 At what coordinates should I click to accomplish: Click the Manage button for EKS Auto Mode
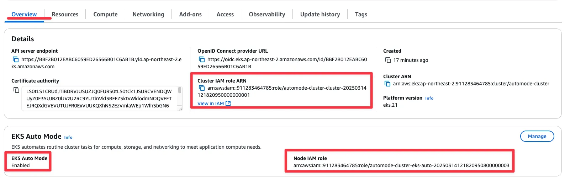tap(537, 136)
